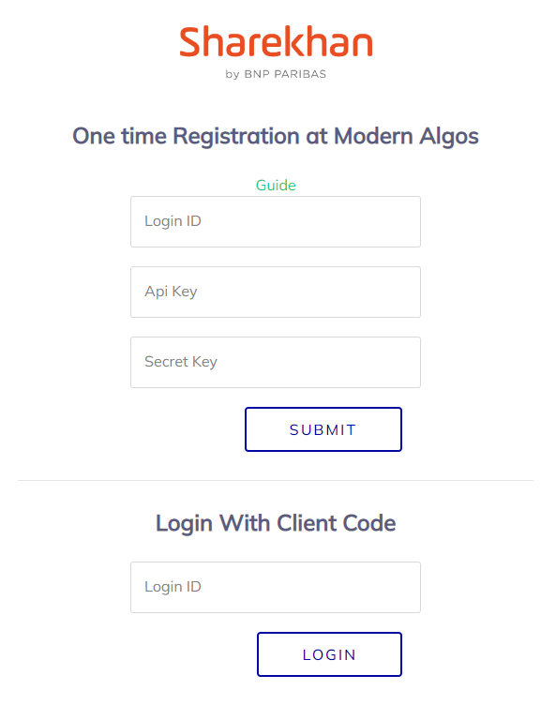541x705 pixels.
Task: Click the Sharekhan logo
Action: coord(276,52)
